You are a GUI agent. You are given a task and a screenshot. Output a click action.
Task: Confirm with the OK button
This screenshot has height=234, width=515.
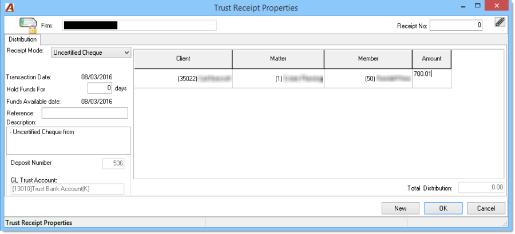(443, 208)
